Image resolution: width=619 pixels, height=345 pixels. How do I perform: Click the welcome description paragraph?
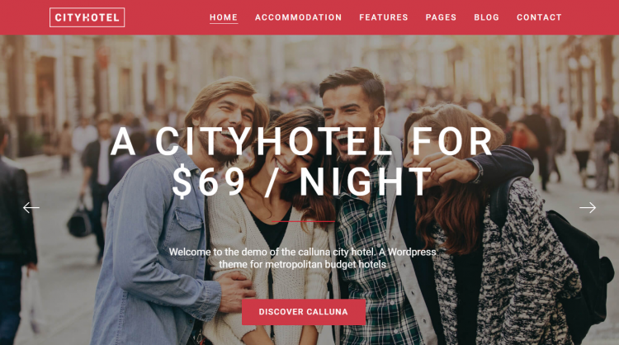coord(302,258)
